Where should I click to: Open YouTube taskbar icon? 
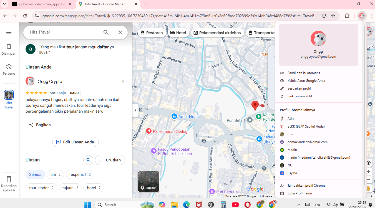pos(235,205)
